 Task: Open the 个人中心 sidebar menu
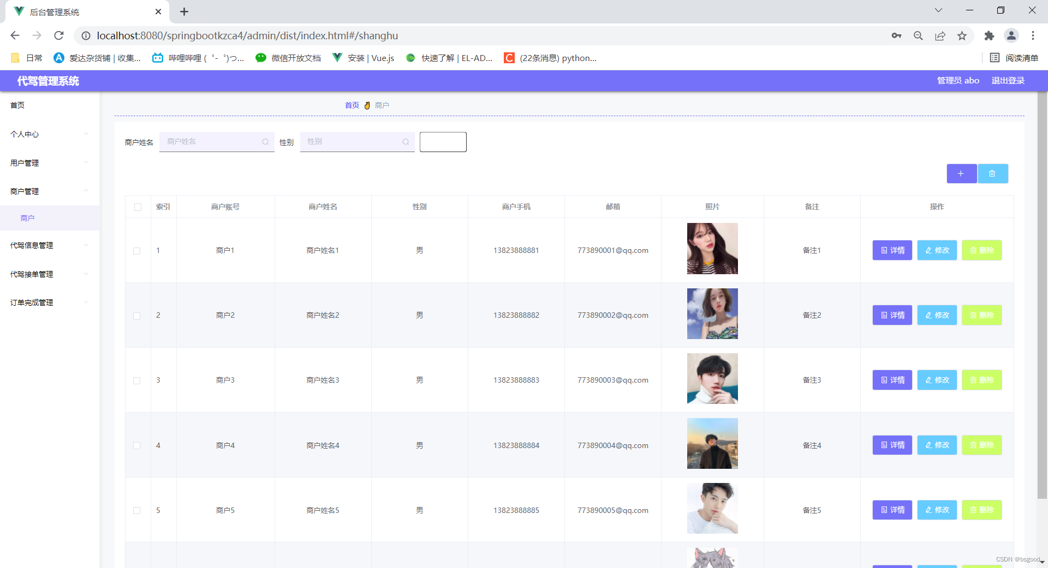click(50, 134)
